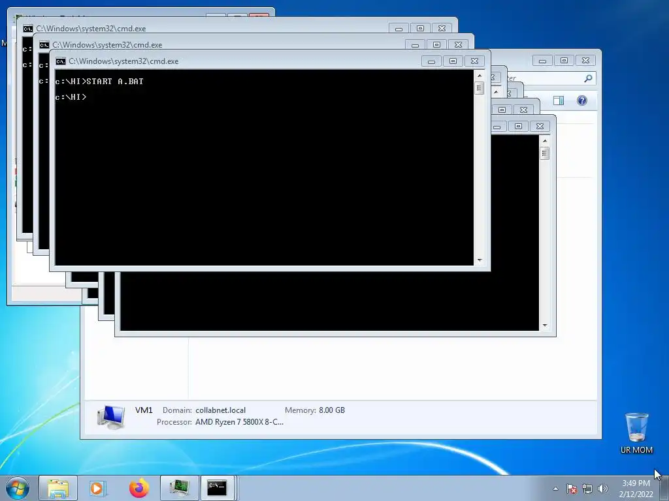Click scroll-down arrow in lower-right cmd window
This screenshot has width=669, height=501.
tap(545, 326)
